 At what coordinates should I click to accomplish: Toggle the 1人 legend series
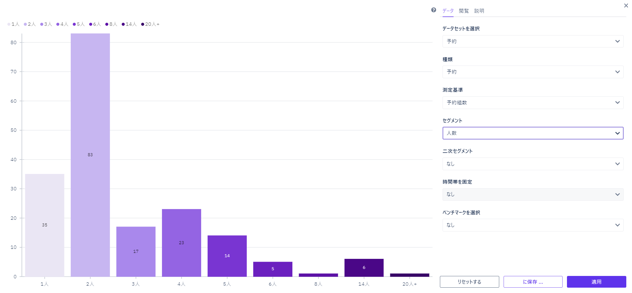click(x=13, y=24)
